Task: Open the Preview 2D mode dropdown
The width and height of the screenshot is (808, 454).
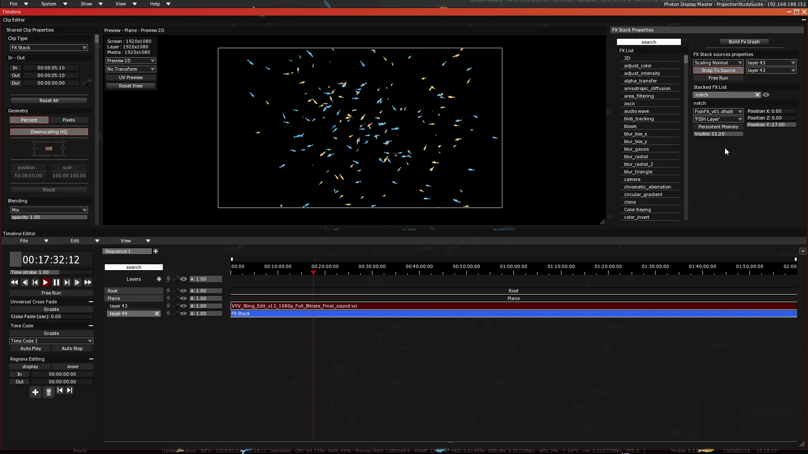Action: pos(130,61)
